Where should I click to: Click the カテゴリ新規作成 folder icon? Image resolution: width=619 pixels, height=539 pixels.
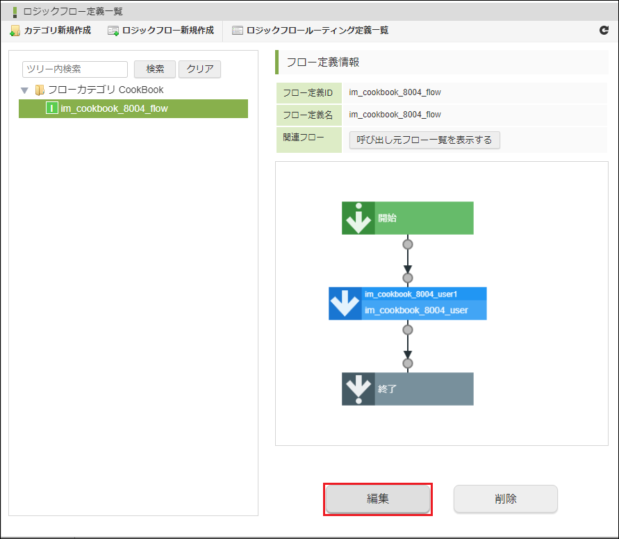pyautogui.click(x=15, y=31)
